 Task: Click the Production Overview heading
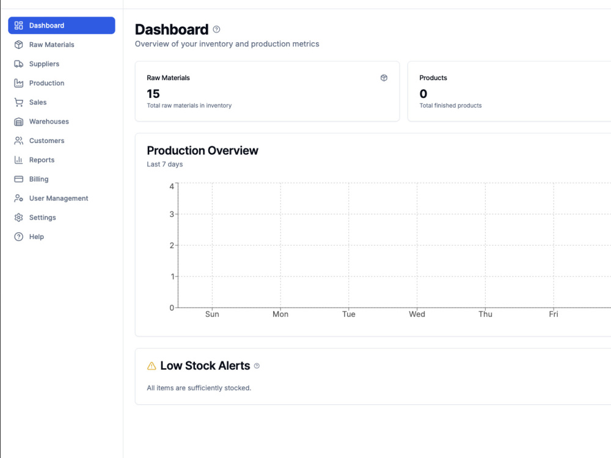point(202,150)
